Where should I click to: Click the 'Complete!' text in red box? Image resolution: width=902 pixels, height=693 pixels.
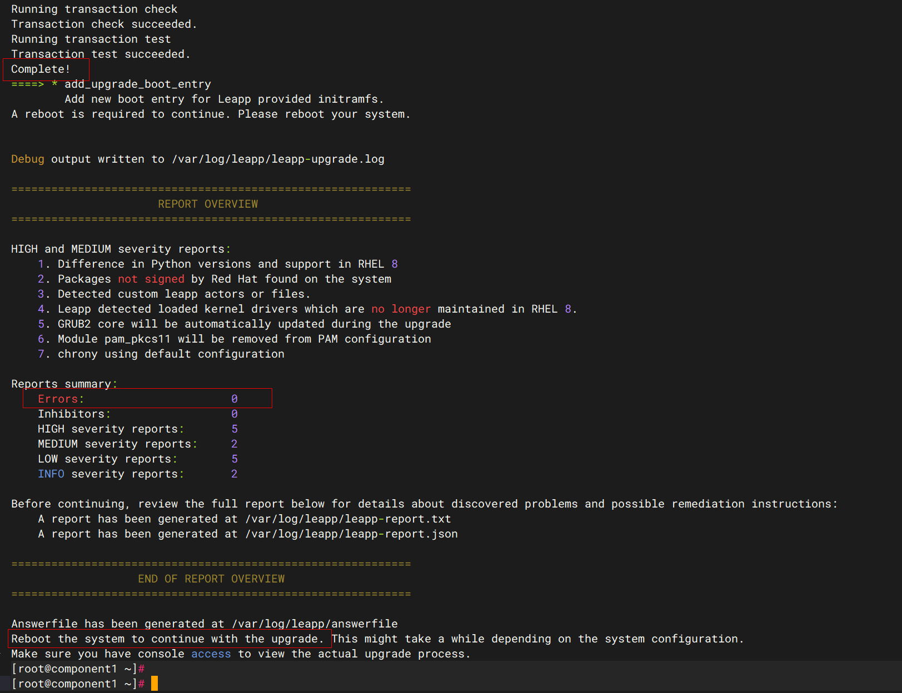point(41,69)
